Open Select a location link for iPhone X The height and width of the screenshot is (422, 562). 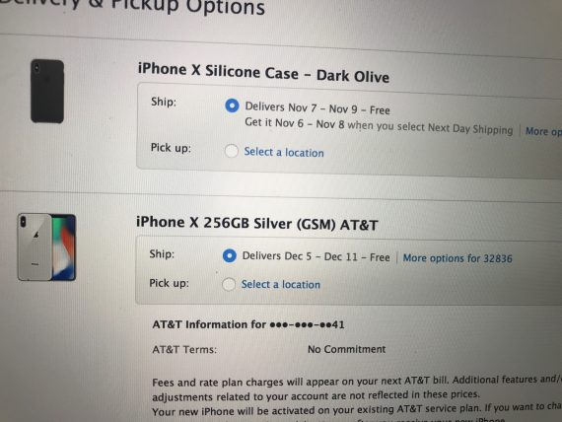click(281, 284)
